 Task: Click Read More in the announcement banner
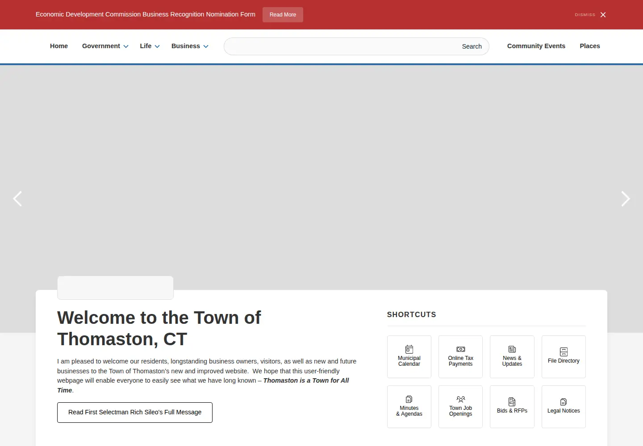[283, 15]
